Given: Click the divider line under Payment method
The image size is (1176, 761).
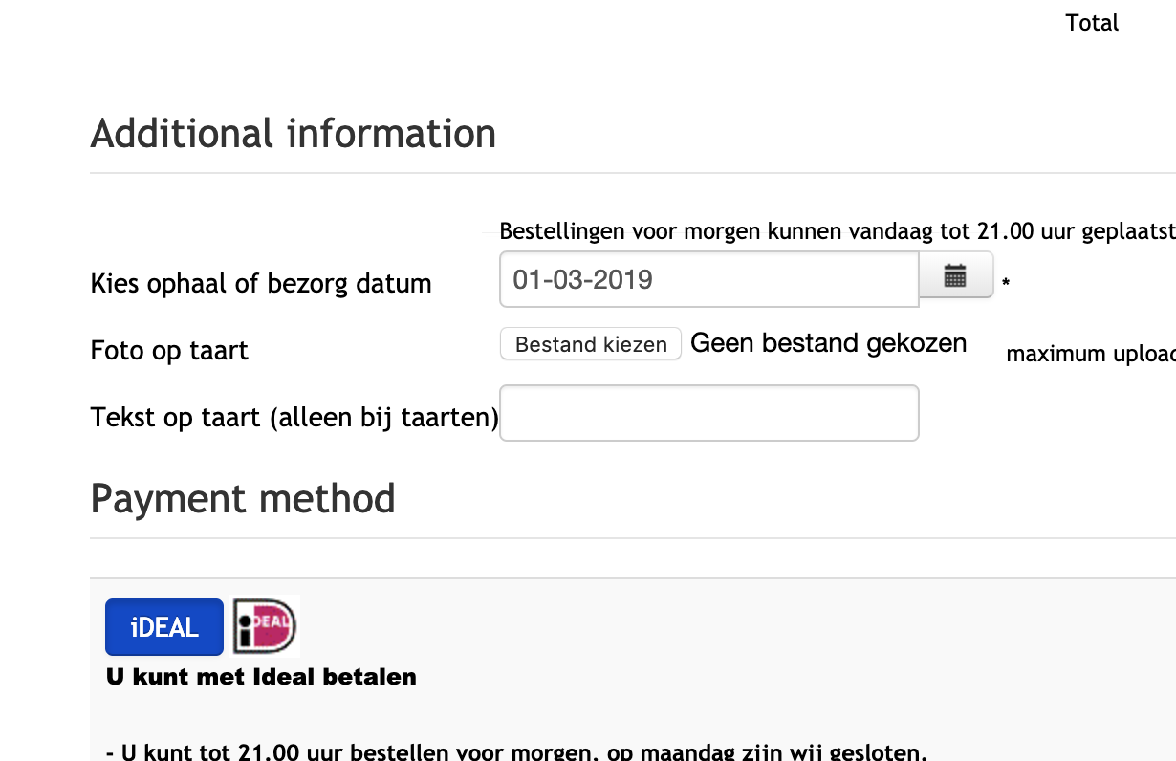Looking at the screenshot, I should (631, 538).
